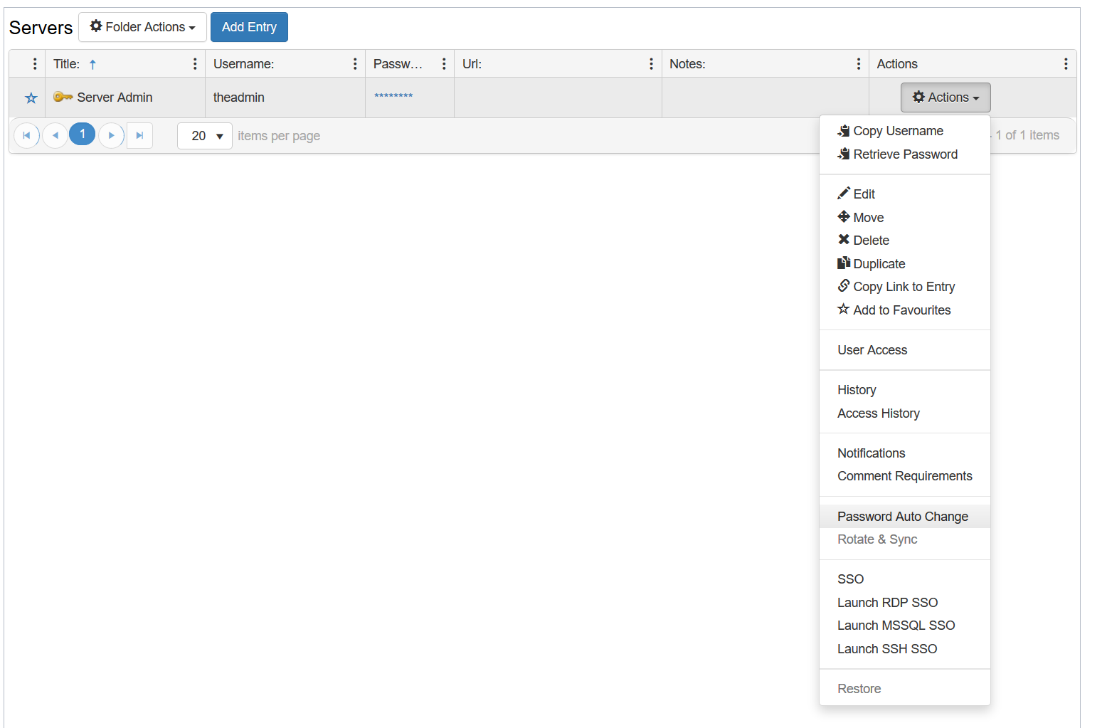Open the Title column options menu
This screenshot has height=728, width=1107.
[195, 64]
